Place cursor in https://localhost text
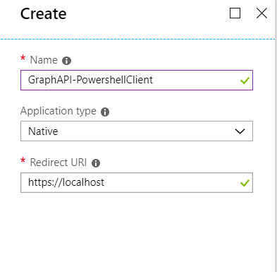Viewport: 277px width, 272px height. click(x=66, y=182)
